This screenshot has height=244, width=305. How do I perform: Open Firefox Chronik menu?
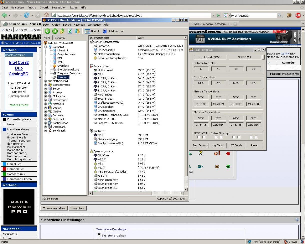[x=44, y=8]
